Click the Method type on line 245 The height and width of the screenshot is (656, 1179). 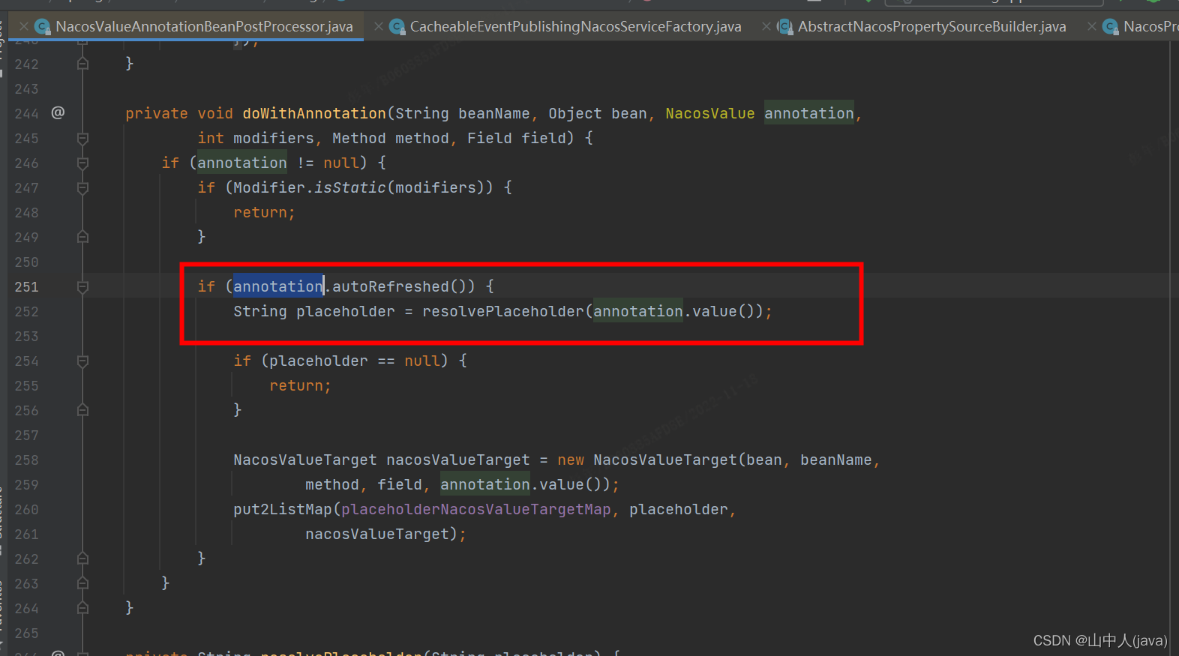tap(359, 138)
